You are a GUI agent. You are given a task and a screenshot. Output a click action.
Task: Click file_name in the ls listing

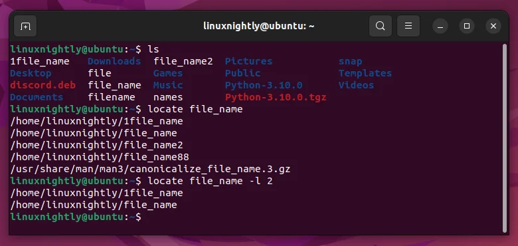[114, 85]
